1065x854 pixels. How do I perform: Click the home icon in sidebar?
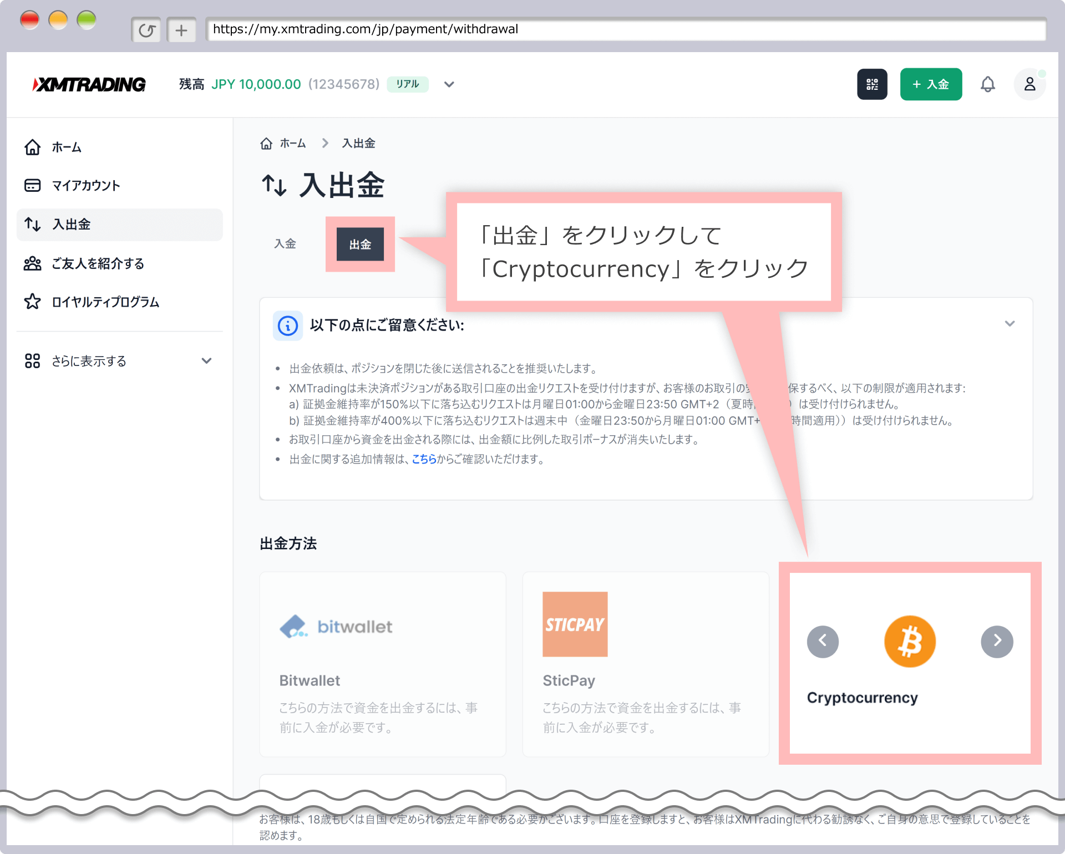coord(33,148)
